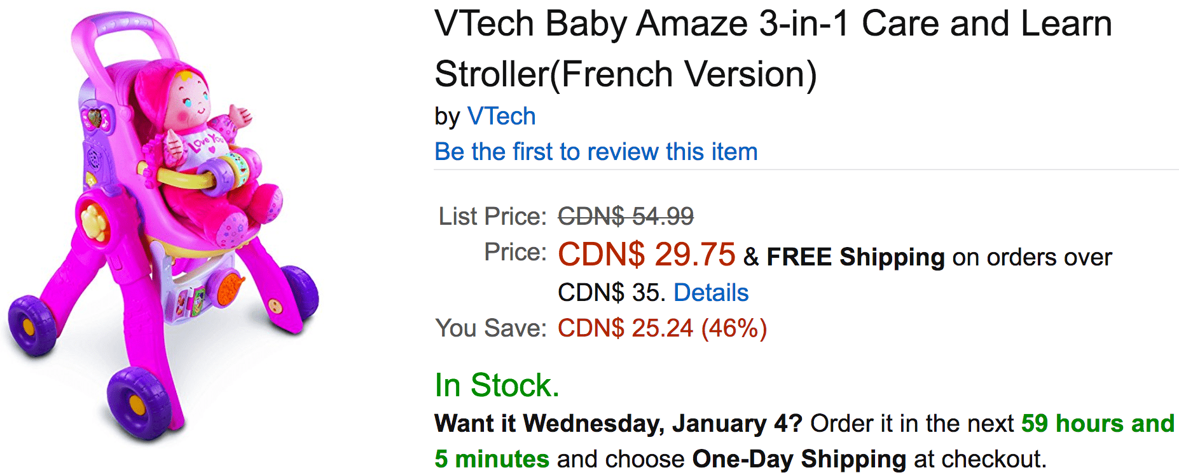This screenshot has height=475, width=1179.
Task: Click the '(French Version)' part of the title
Action: click(684, 74)
